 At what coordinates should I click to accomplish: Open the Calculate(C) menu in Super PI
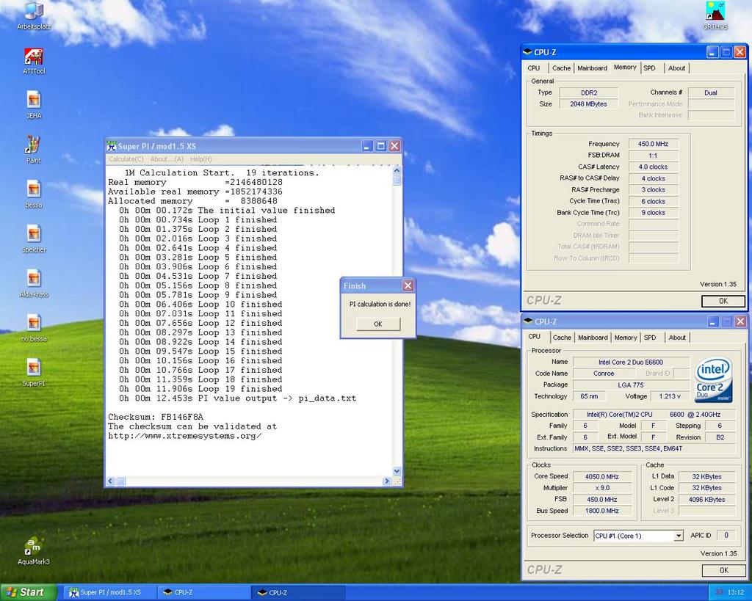(x=126, y=159)
